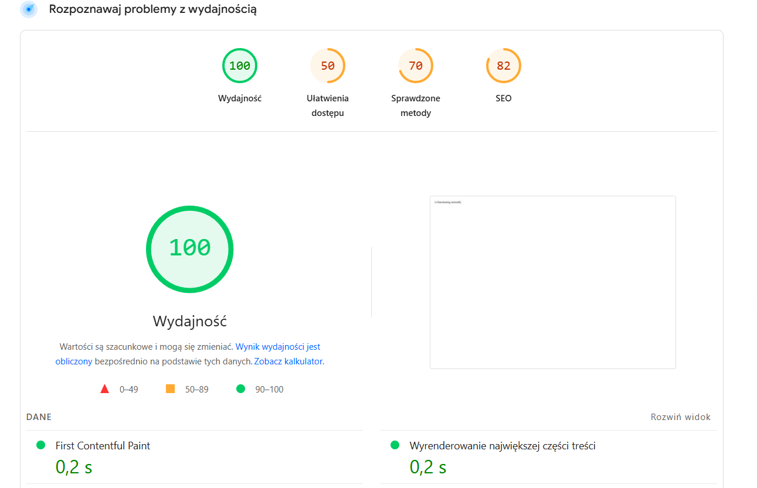
Task: Expand the Wyrenderowanie największej części treści metric
Action: pos(502,446)
